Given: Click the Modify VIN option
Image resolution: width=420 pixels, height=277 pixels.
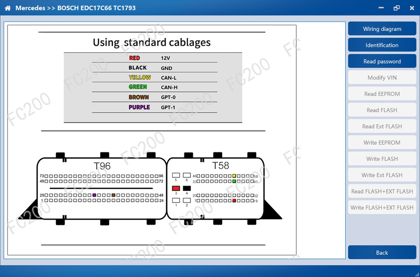Looking at the screenshot, I should tap(382, 78).
